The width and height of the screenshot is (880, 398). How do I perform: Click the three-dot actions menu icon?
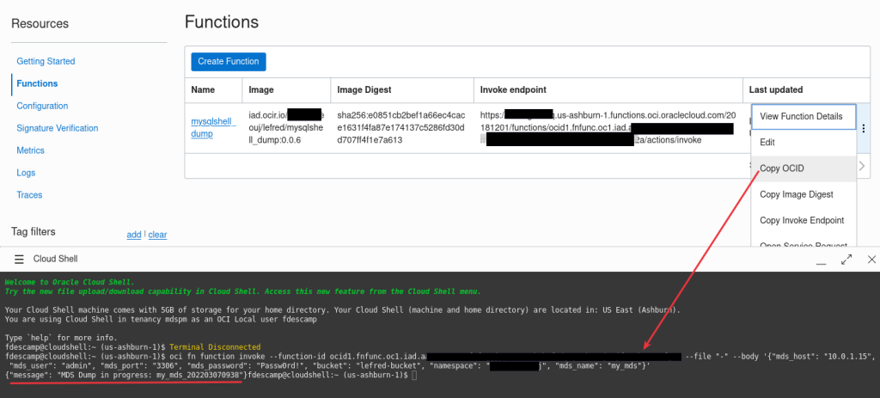[x=864, y=128]
